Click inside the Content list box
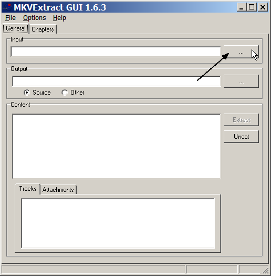The height and width of the screenshot is (276, 271). click(x=117, y=146)
